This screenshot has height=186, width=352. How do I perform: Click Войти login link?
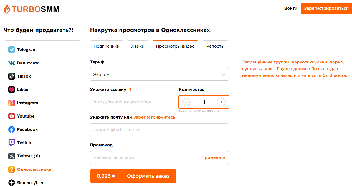(291, 8)
